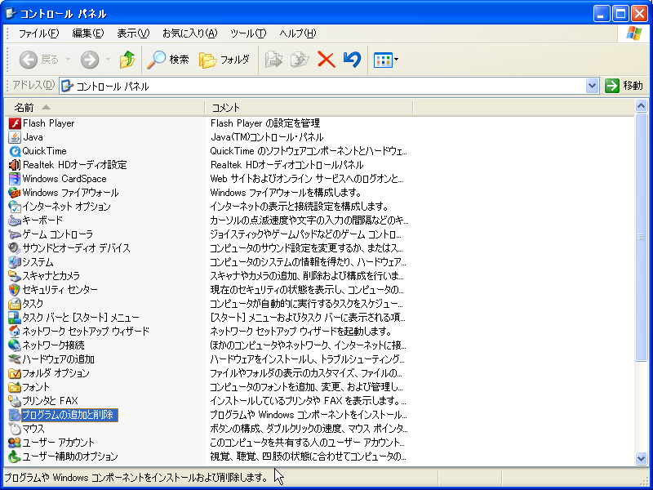Click the comment 'Flash Player の設定を管理'
653x490 pixels.
[264, 123]
